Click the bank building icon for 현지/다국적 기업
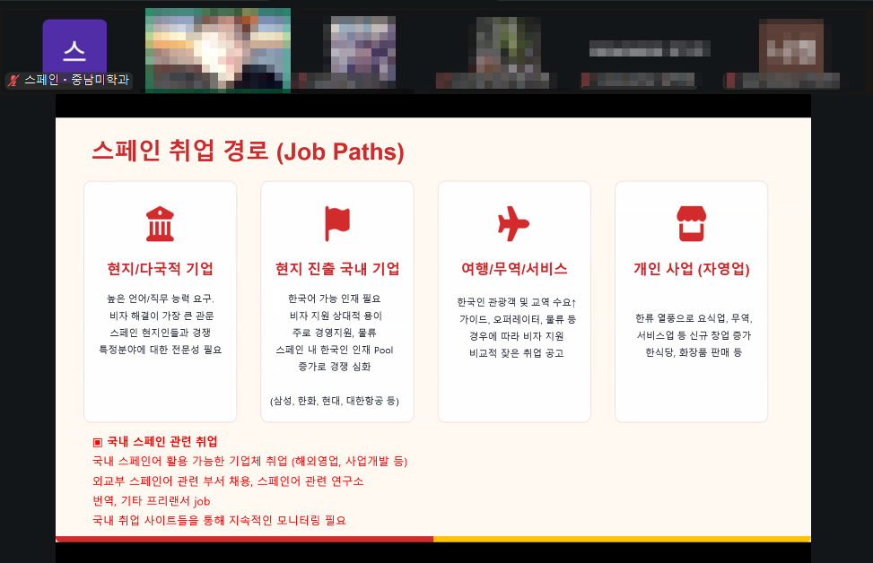873x563 pixels. pyautogui.click(x=160, y=223)
